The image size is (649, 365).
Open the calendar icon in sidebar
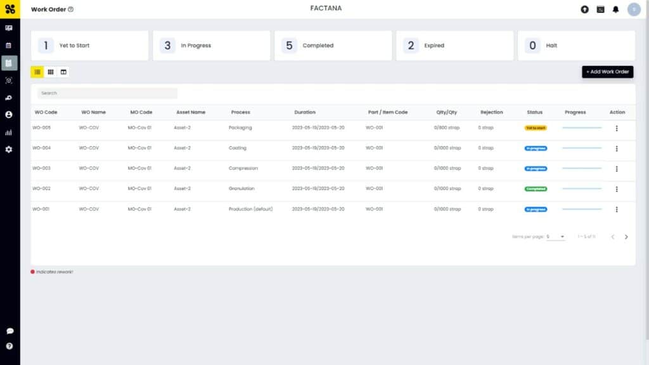click(9, 46)
